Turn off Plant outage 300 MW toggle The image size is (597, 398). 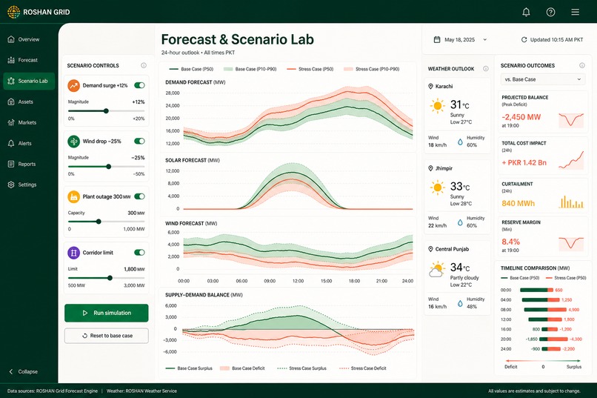click(139, 196)
